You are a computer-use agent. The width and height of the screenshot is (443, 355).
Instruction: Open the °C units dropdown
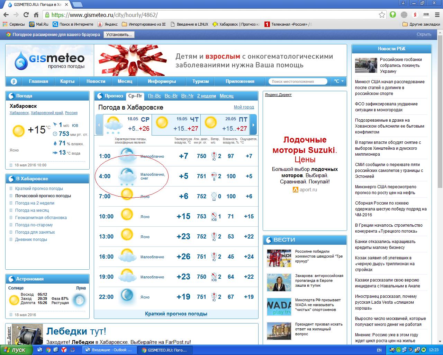tap(338, 81)
